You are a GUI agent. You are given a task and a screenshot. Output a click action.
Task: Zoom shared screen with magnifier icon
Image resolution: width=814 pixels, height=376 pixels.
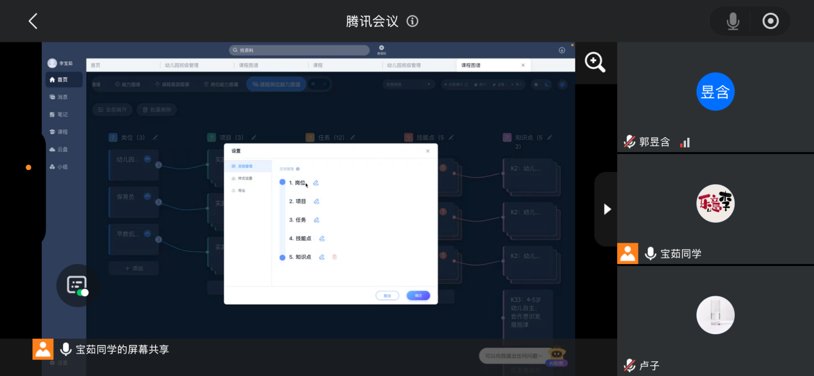(x=595, y=62)
